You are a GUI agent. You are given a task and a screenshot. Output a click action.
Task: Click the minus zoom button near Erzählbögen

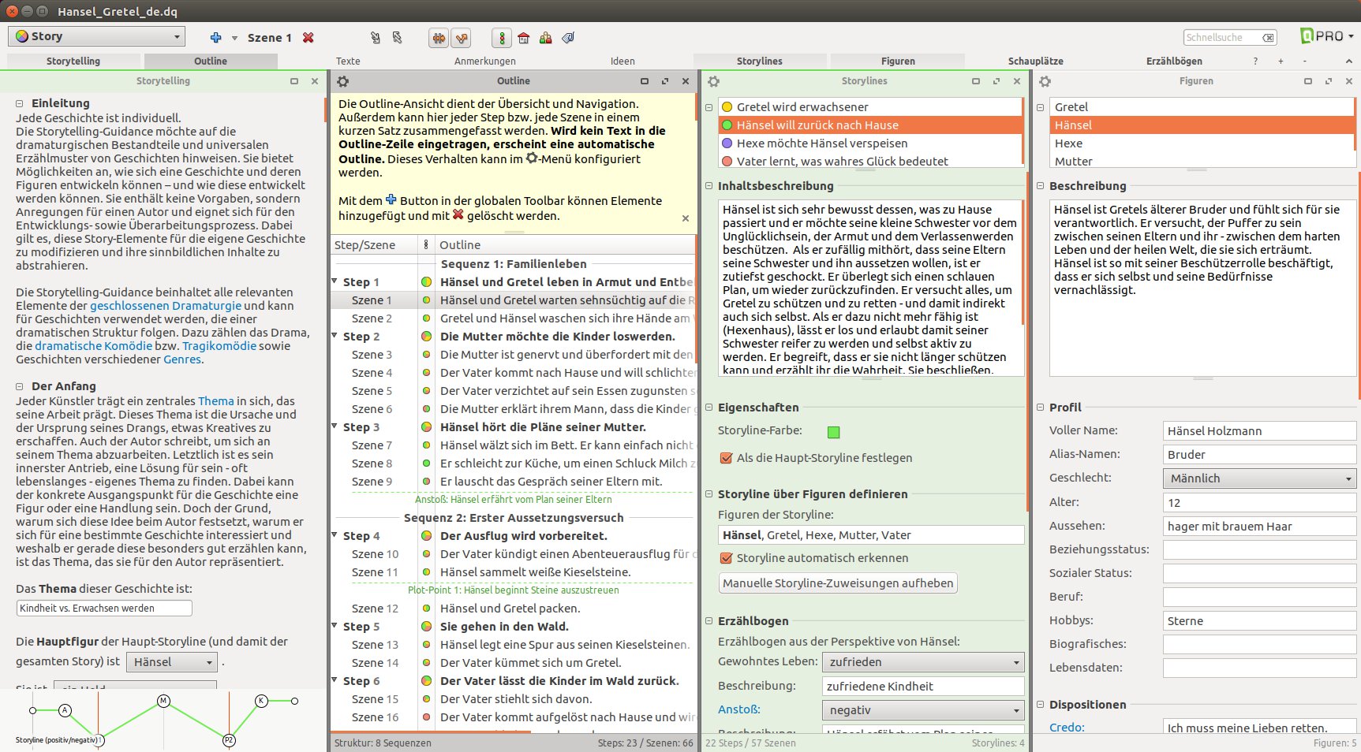pos(1305,61)
